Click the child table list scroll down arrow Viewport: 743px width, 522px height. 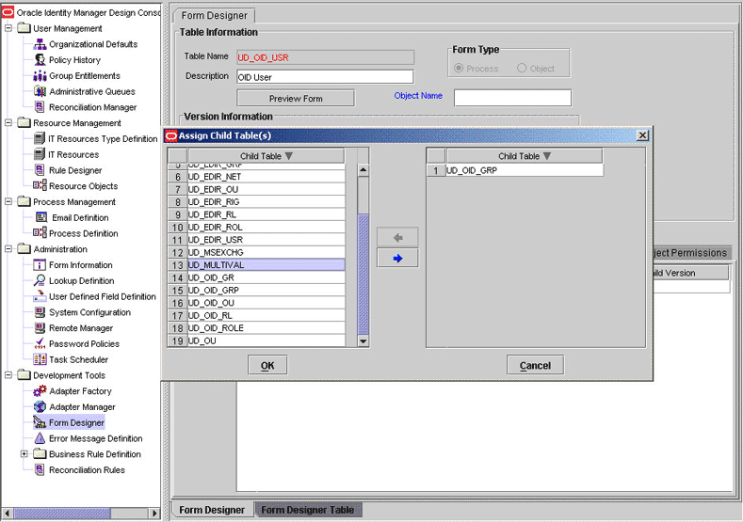[x=363, y=340]
